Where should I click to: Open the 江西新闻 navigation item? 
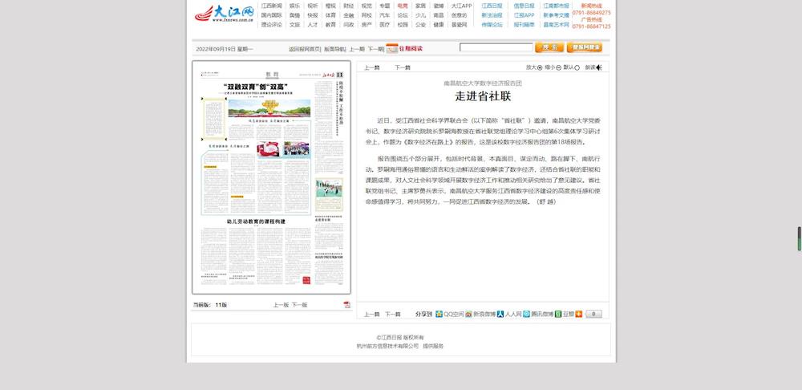271,6
